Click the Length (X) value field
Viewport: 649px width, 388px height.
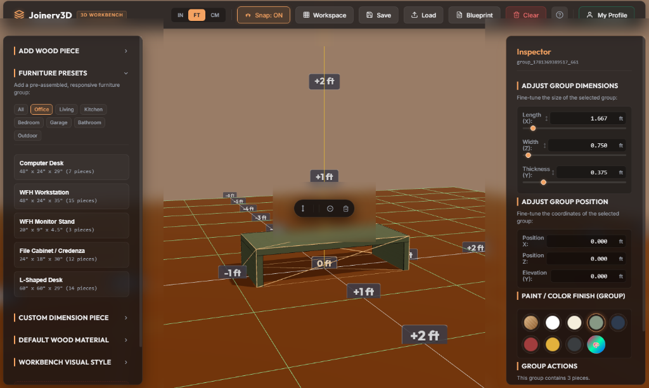[x=588, y=119]
